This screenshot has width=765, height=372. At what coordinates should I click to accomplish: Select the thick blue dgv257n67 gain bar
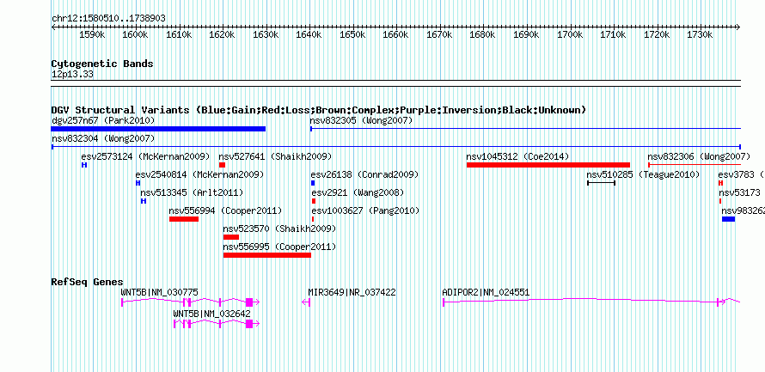point(158,129)
